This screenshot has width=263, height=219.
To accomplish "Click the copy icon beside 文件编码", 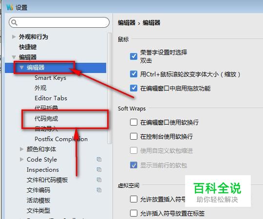I will pyautogui.click(x=99, y=190).
